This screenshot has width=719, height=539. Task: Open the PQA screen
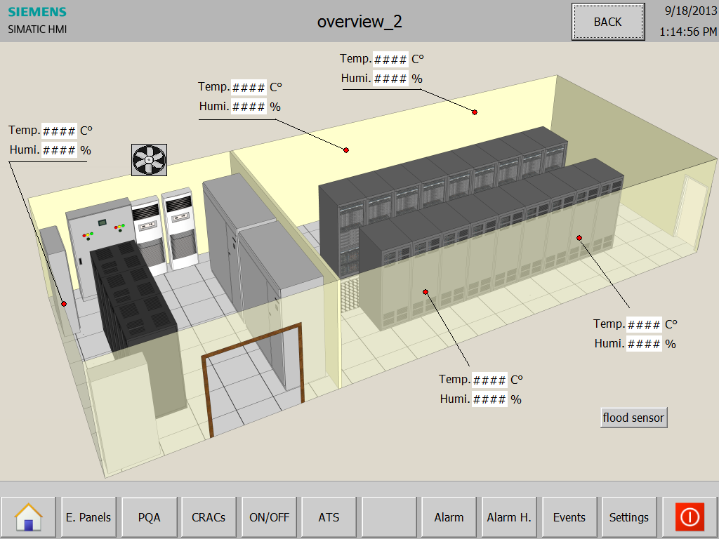point(149,517)
